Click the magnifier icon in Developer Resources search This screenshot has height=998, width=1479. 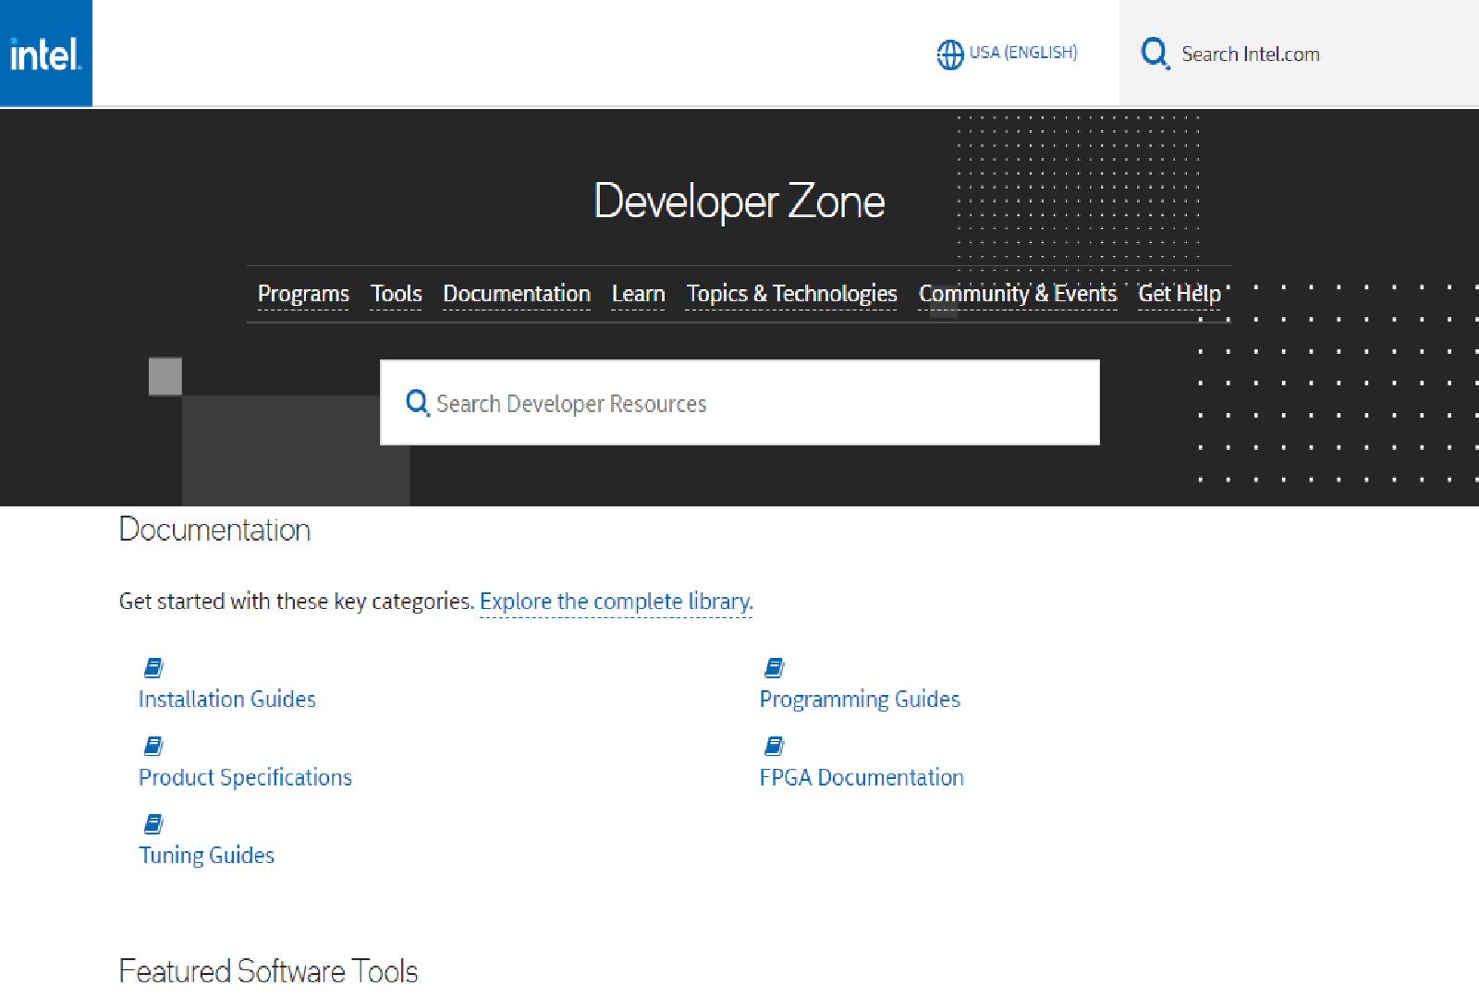click(417, 403)
